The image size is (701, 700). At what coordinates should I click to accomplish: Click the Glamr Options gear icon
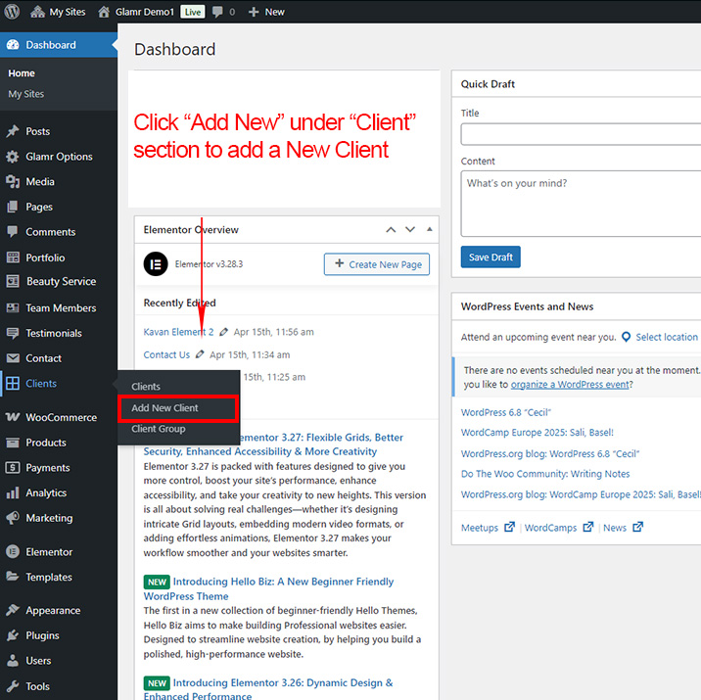click(x=13, y=157)
